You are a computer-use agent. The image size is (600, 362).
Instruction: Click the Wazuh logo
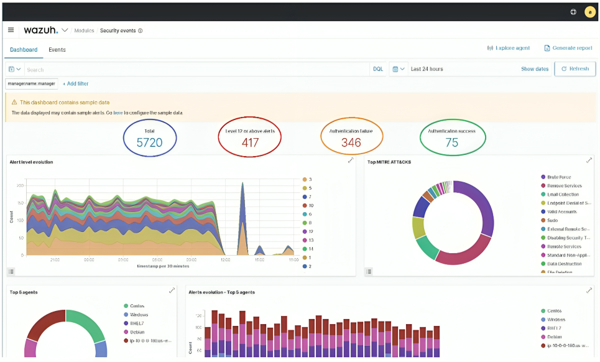pyautogui.click(x=41, y=30)
